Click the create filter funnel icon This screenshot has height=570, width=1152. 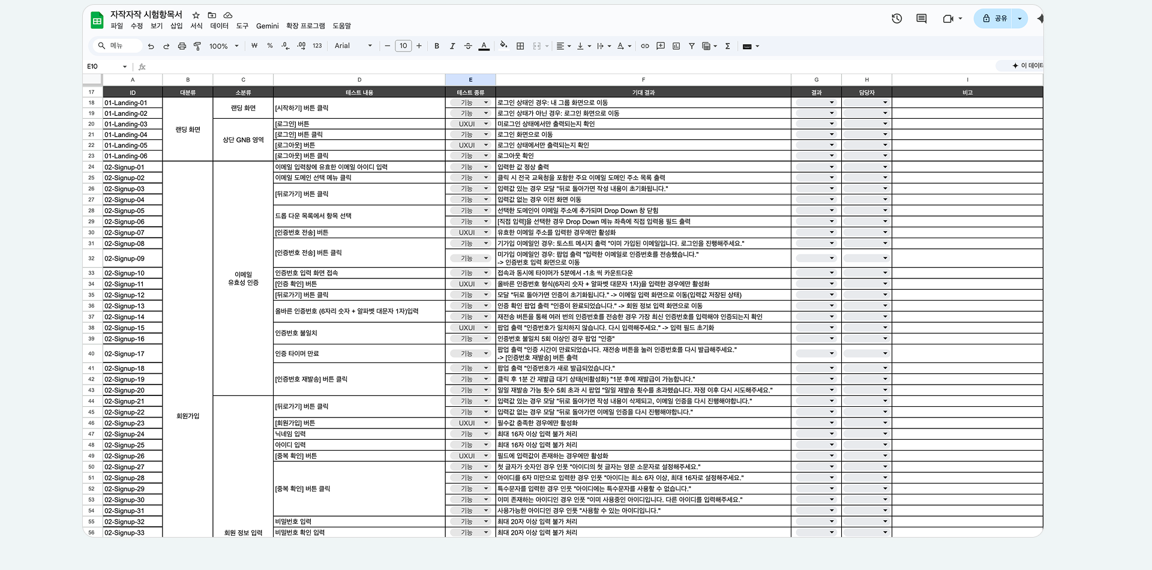pyautogui.click(x=692, y=46)
